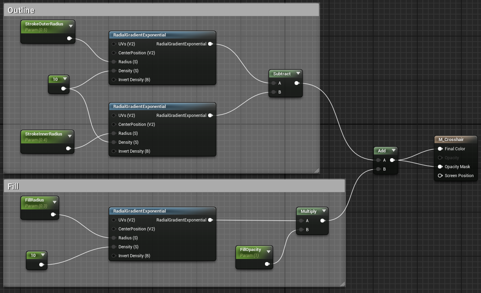Click the Multiply node B input pin
This screenshot has height=293, width=481.
pyautogui.click(x=301, y=229)
